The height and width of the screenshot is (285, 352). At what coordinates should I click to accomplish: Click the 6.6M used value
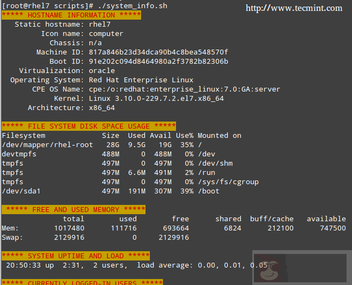(x=137, y=173)
